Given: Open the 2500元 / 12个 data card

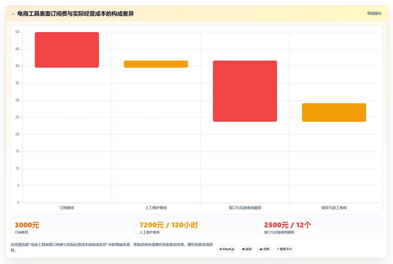Looking at the screenshot, I should 321,228.
